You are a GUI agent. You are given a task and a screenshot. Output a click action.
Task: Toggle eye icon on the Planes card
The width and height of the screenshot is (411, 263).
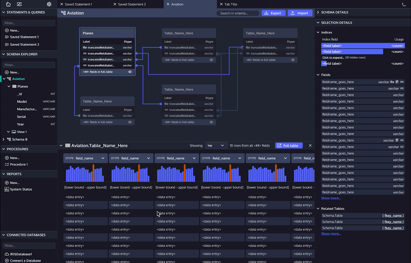130,72
